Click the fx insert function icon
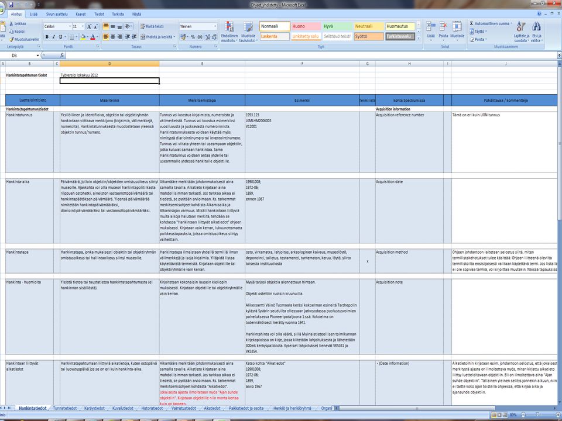 pos(61,56)
